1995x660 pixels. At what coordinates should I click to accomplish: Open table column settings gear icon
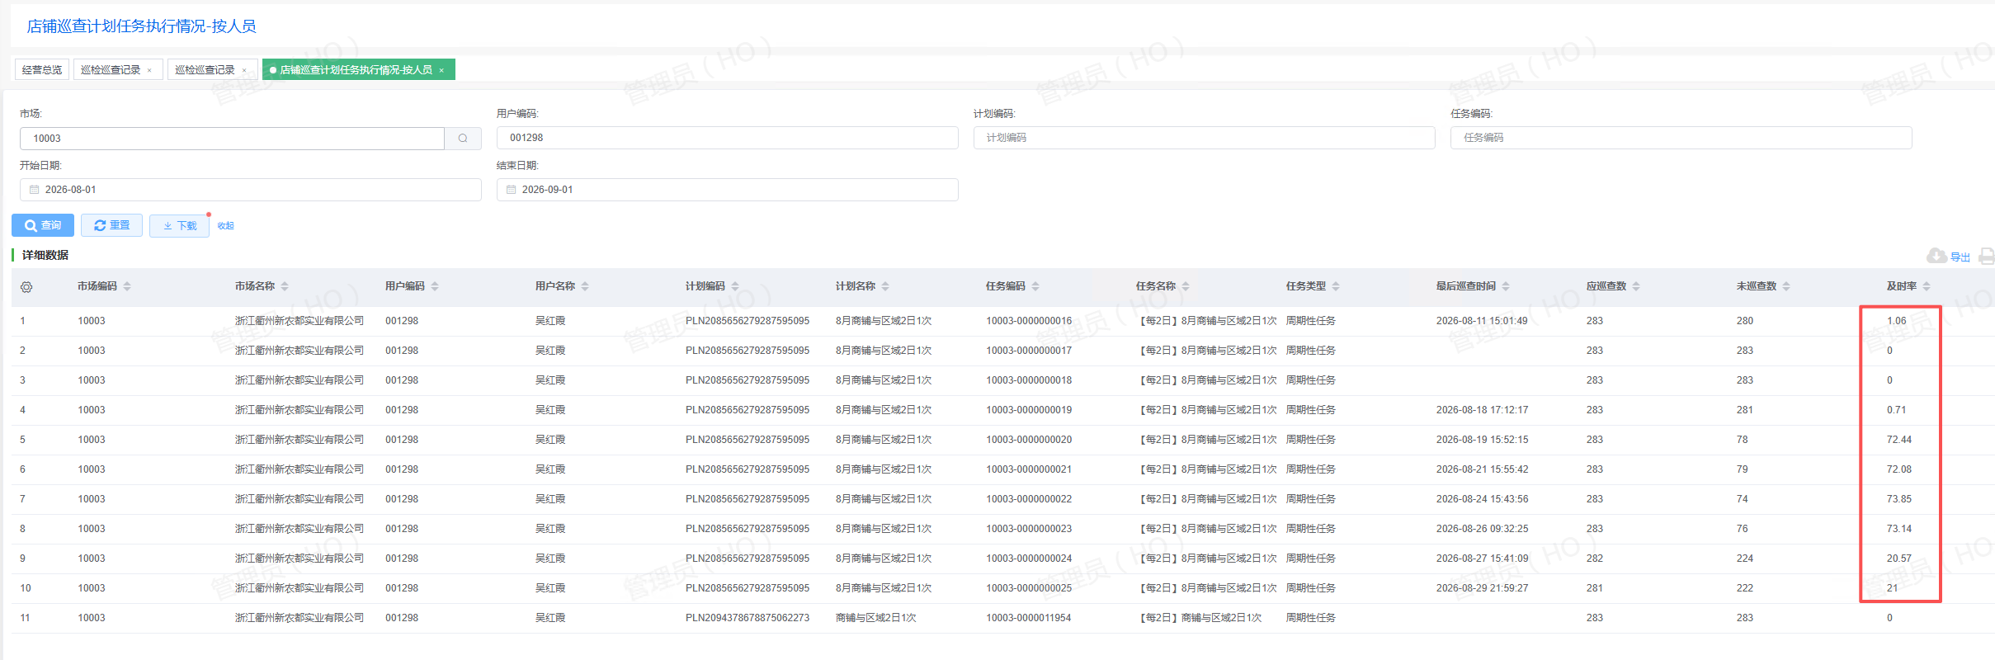click(26, 287)
